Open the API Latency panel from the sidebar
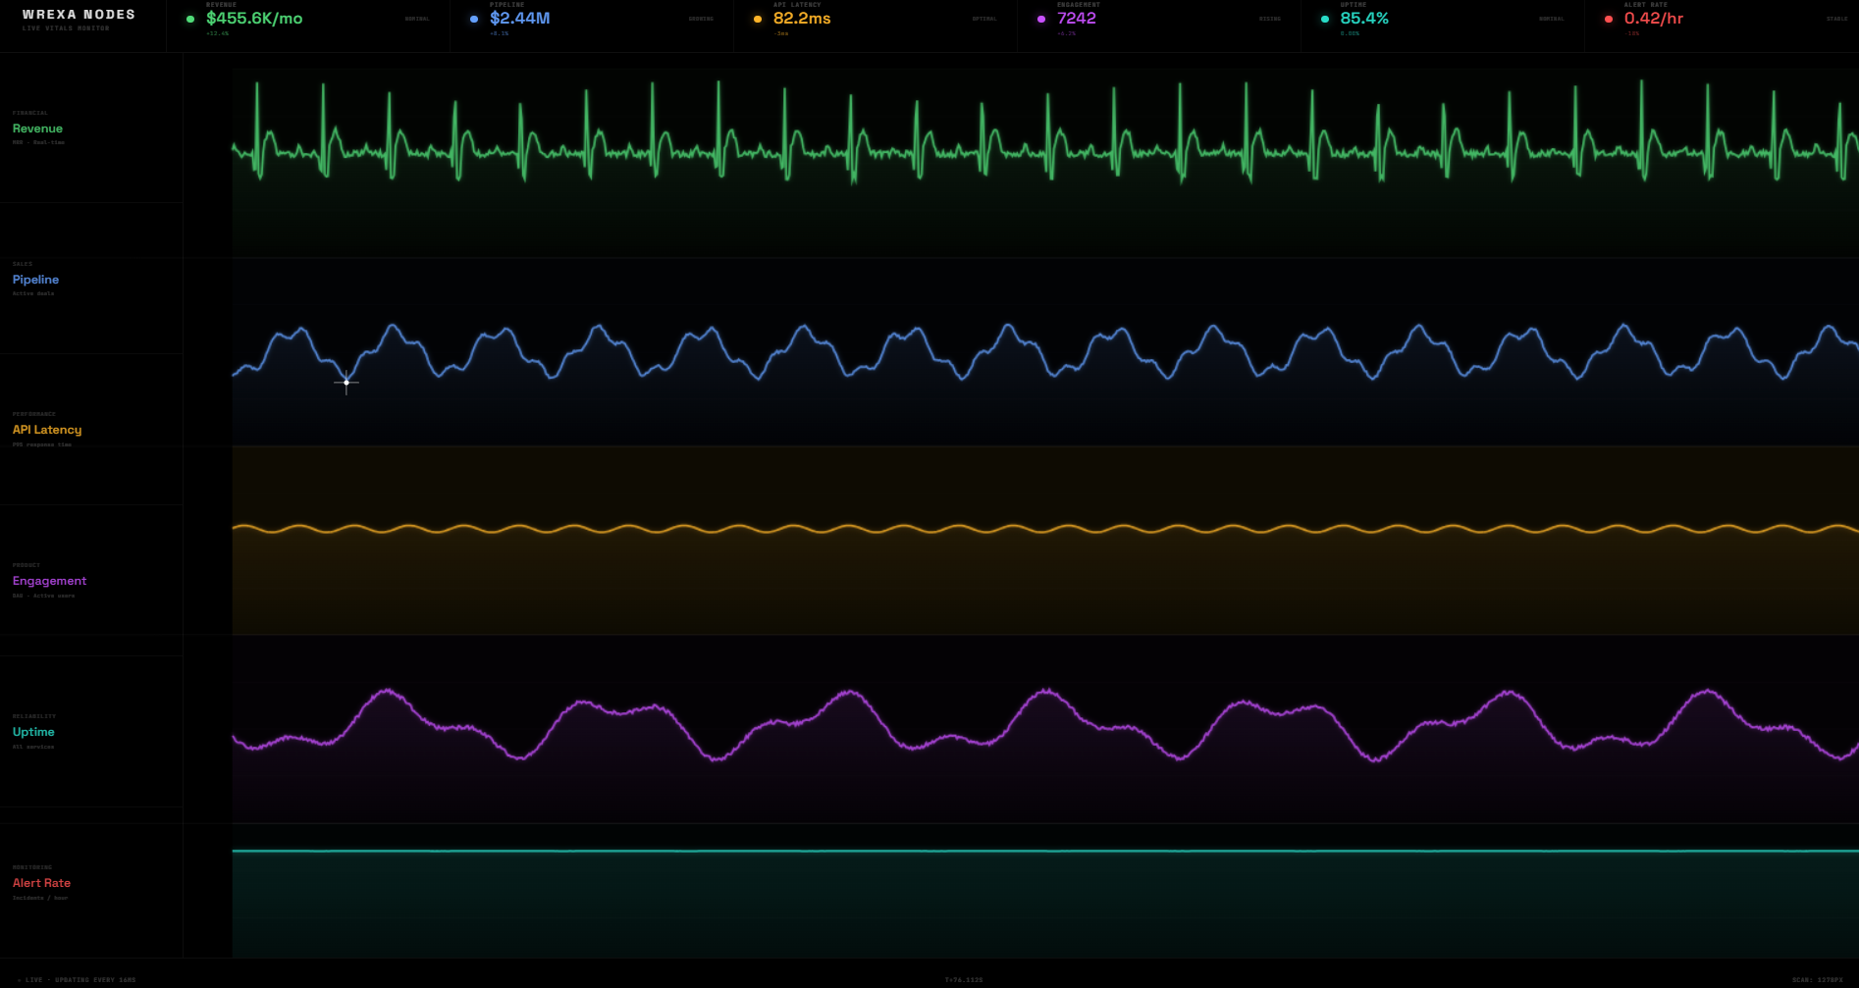 46,429
